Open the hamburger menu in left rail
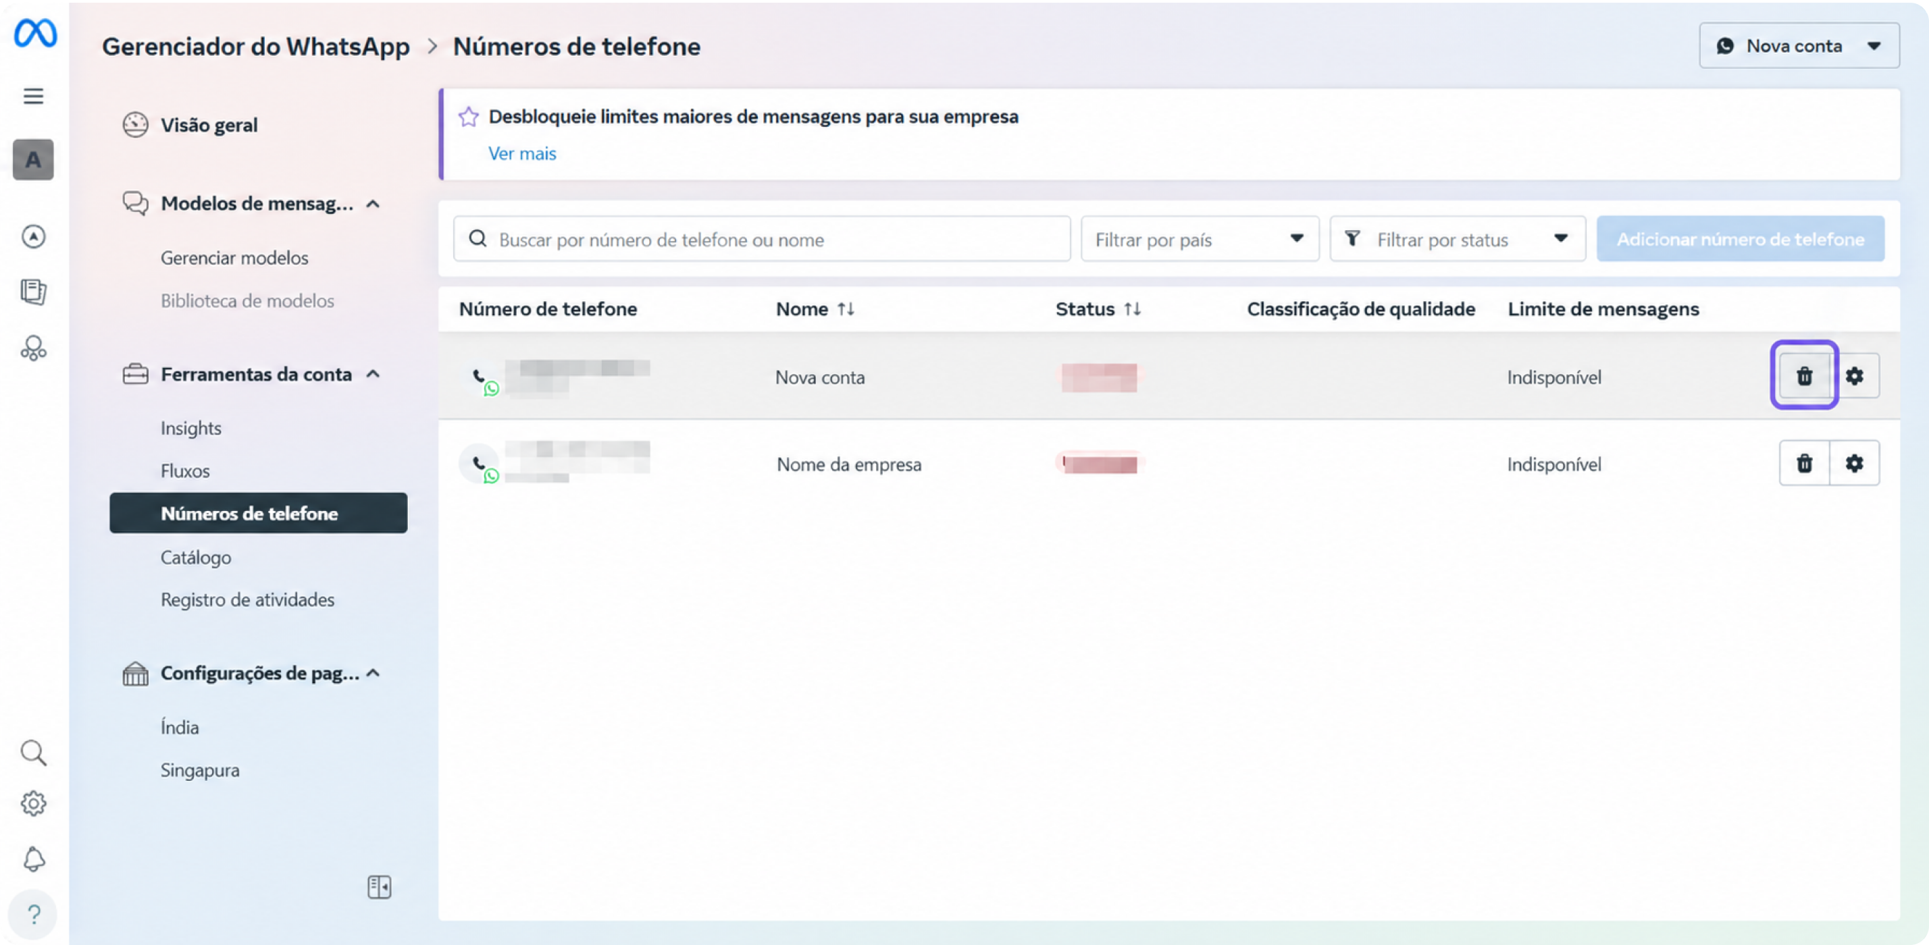The height and width of the screenshot is (945, 1929). click(33, 96)
